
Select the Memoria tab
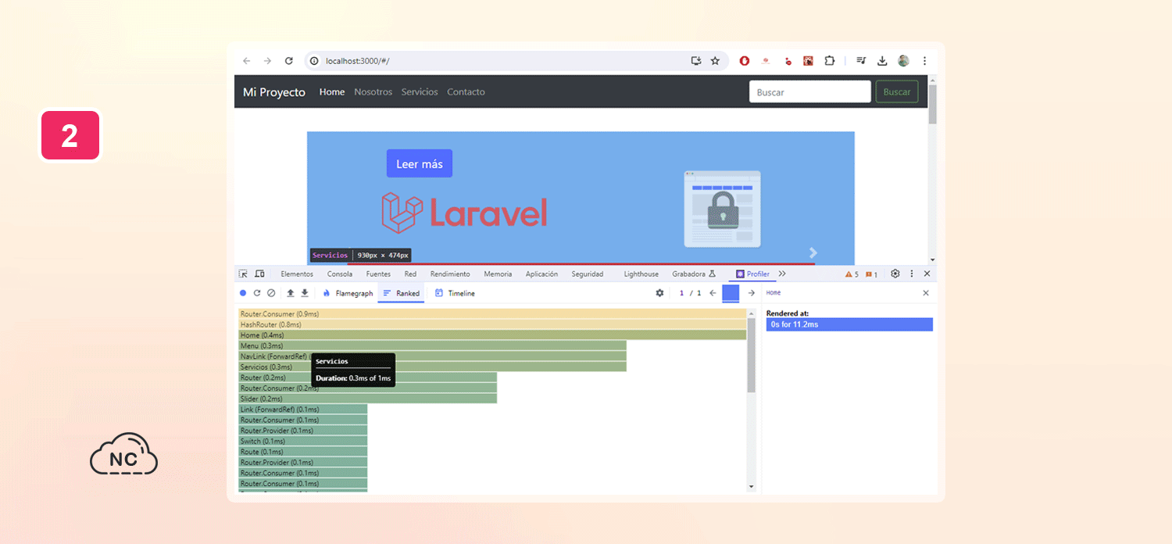click(x=498, y=274)
